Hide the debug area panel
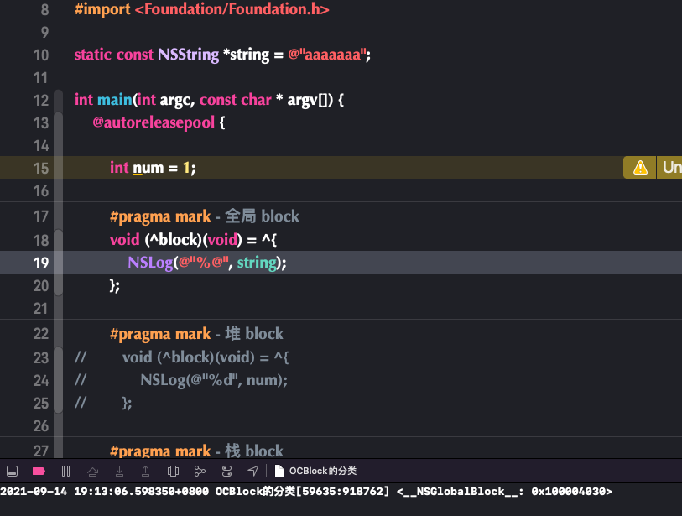The width and height of the screenshot is (682, 516). [x=13, y=471]
